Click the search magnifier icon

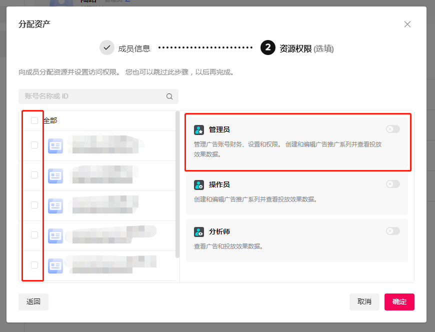[x=169, y=96]
